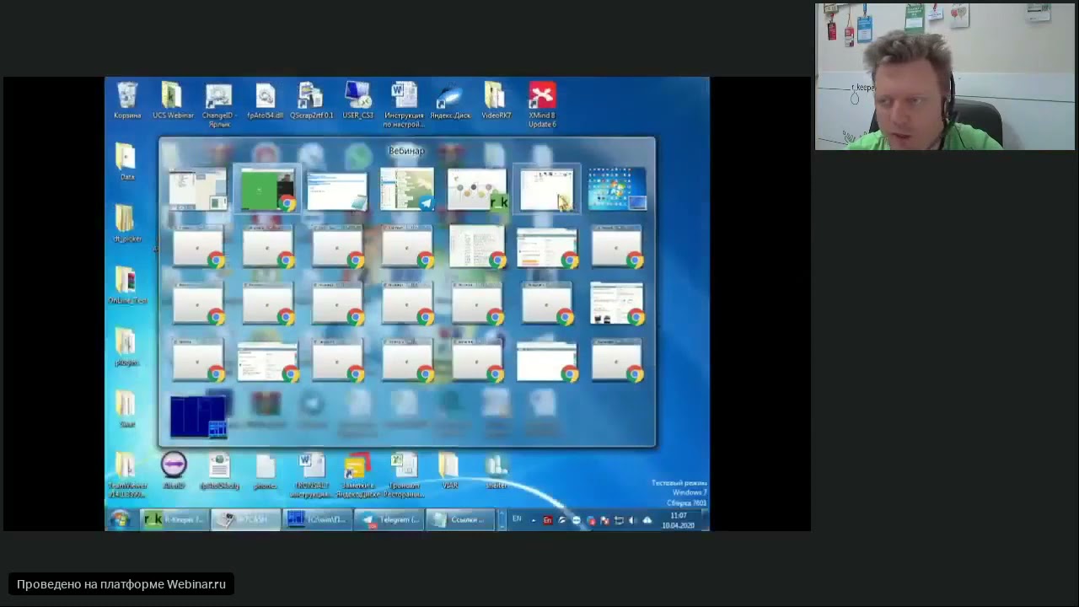The height and width of the screenshot is (607, 1079).
Task: Click the presenter webcam video
Action: (x=945, y=77)
